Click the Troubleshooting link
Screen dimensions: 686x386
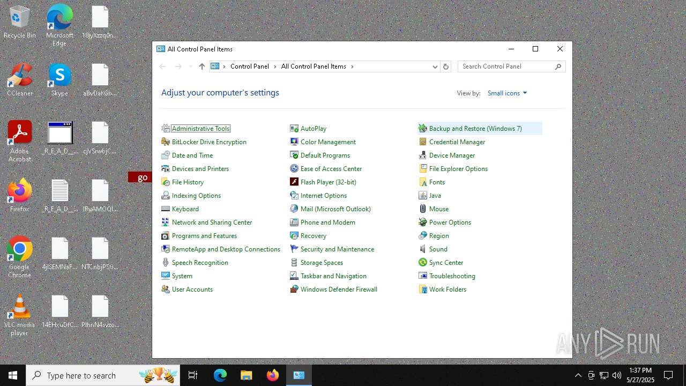click(x=452, y=276)
